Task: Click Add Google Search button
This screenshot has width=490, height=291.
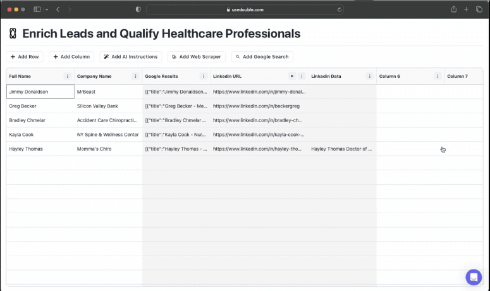Action: tap(262, 57)
